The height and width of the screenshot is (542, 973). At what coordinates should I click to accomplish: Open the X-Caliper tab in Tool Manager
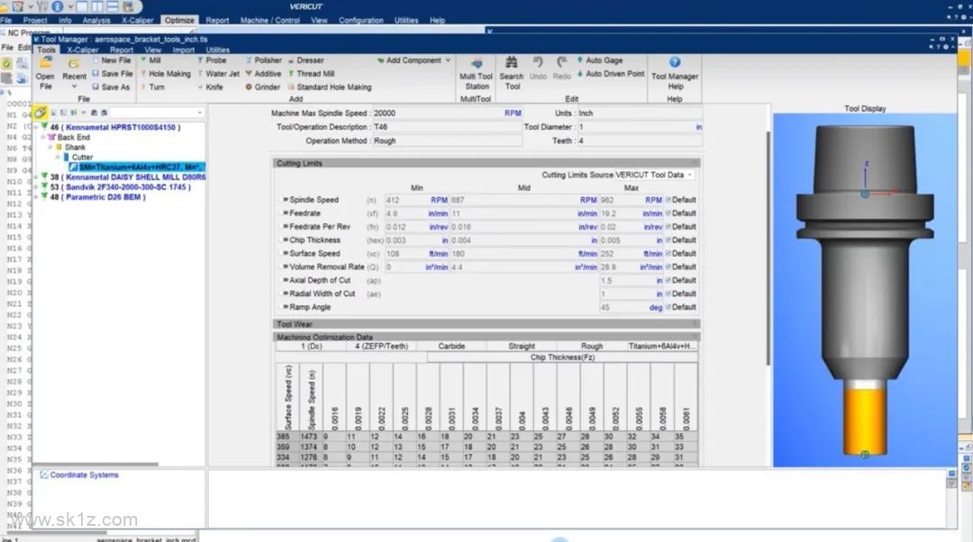coord(83,50)
